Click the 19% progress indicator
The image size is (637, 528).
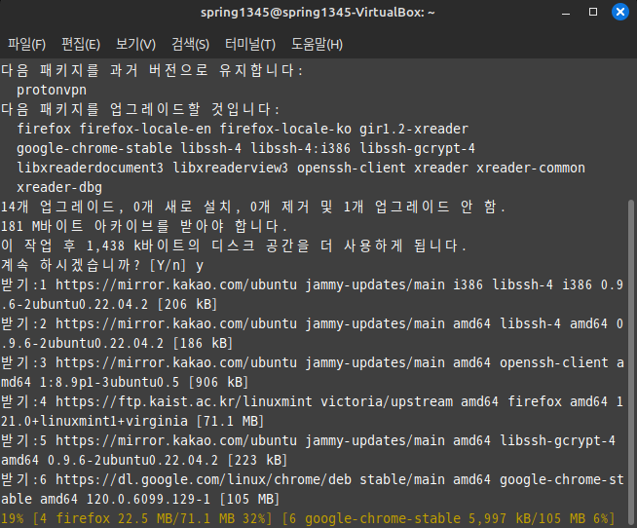(x=13, y=518)
